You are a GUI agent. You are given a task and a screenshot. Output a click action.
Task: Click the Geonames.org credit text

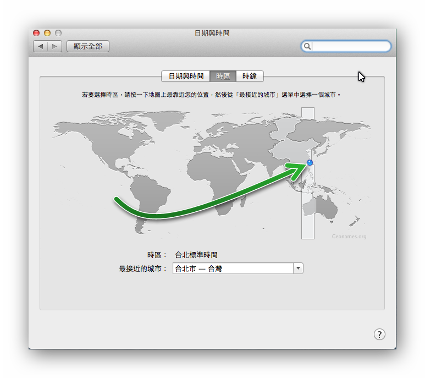tap(349, 237)
